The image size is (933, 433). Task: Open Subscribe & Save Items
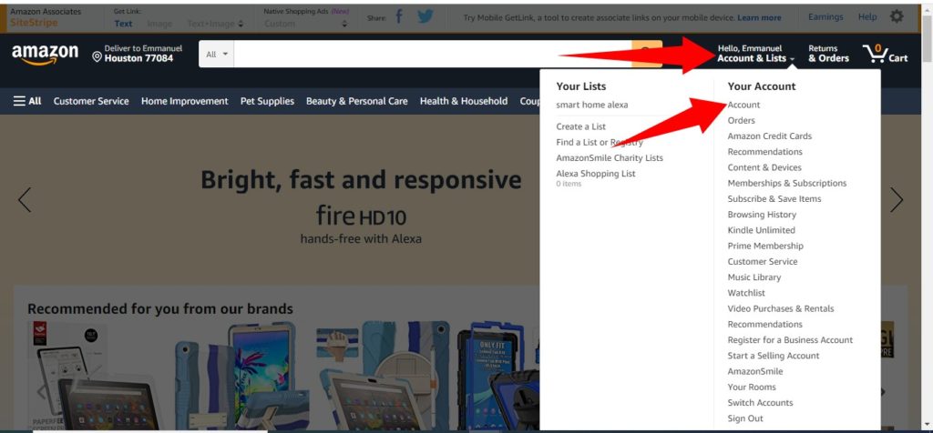point(774,199)
